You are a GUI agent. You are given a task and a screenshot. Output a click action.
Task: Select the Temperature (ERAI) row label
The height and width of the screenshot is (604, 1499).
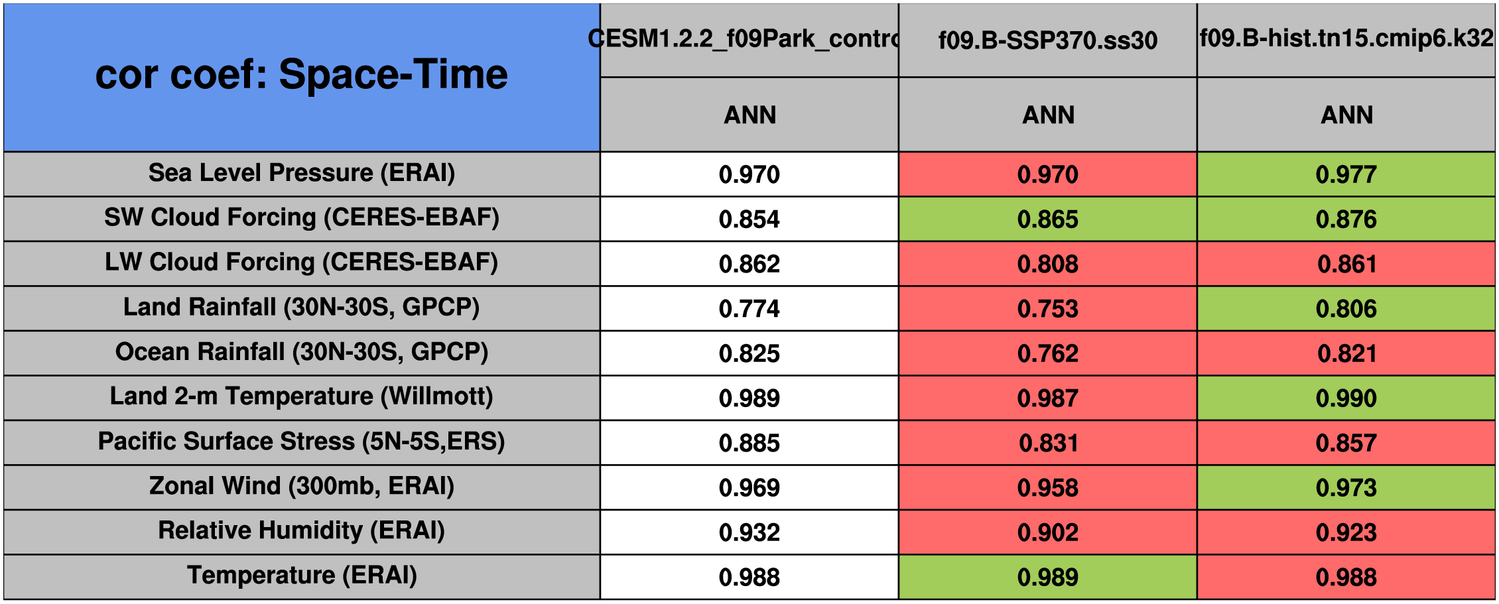pos(302,576)
